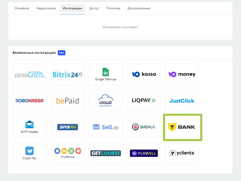Switch to the Основное tab
Image resolution: width=241 pixels, height=181 pixels.
[x=22, y=8]
